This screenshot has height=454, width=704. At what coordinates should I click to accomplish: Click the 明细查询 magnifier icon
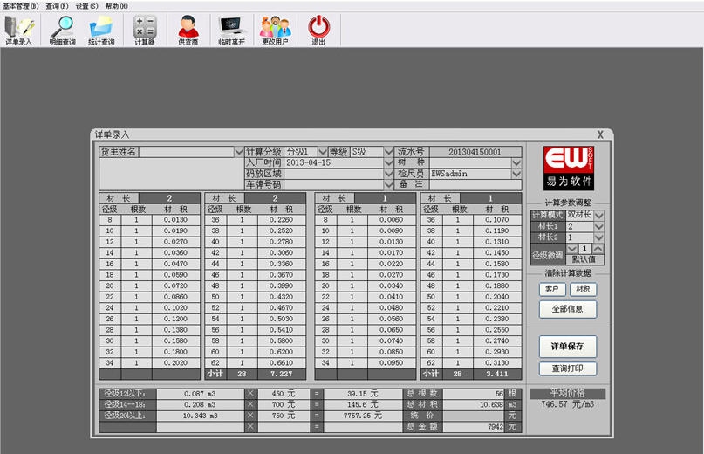[x=62, y=27]
